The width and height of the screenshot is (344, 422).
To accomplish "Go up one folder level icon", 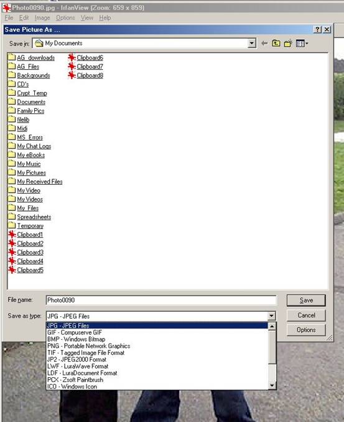I will click(x=276, y=43).
